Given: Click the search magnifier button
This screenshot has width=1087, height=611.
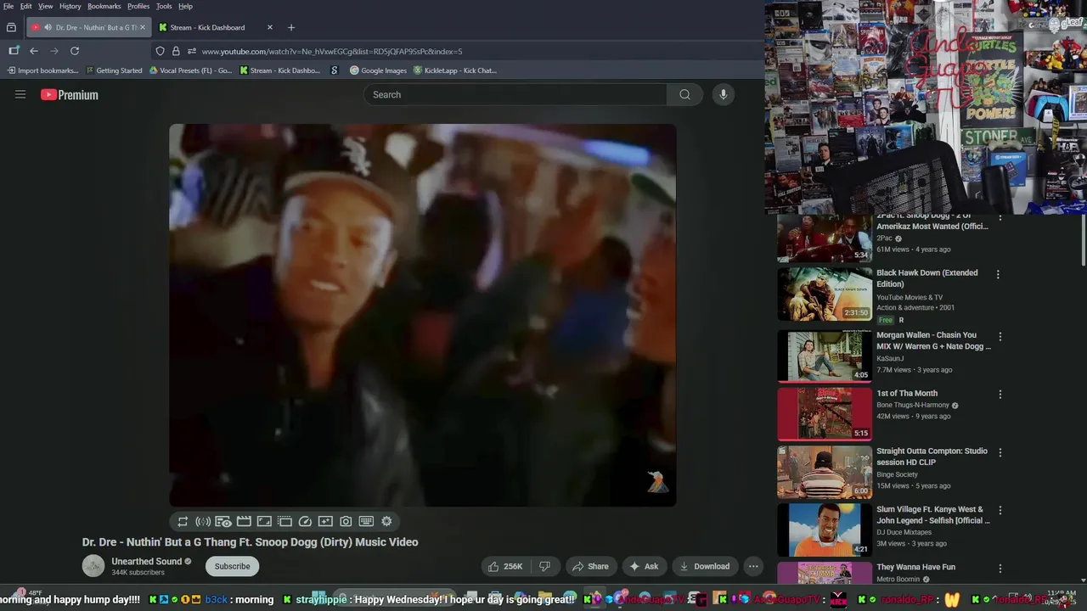Looking at the screenshot, I should pyautogui.click(x=684, y=94).
